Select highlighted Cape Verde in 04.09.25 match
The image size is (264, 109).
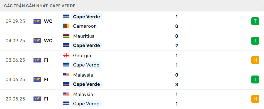click(x=86, y=45)
